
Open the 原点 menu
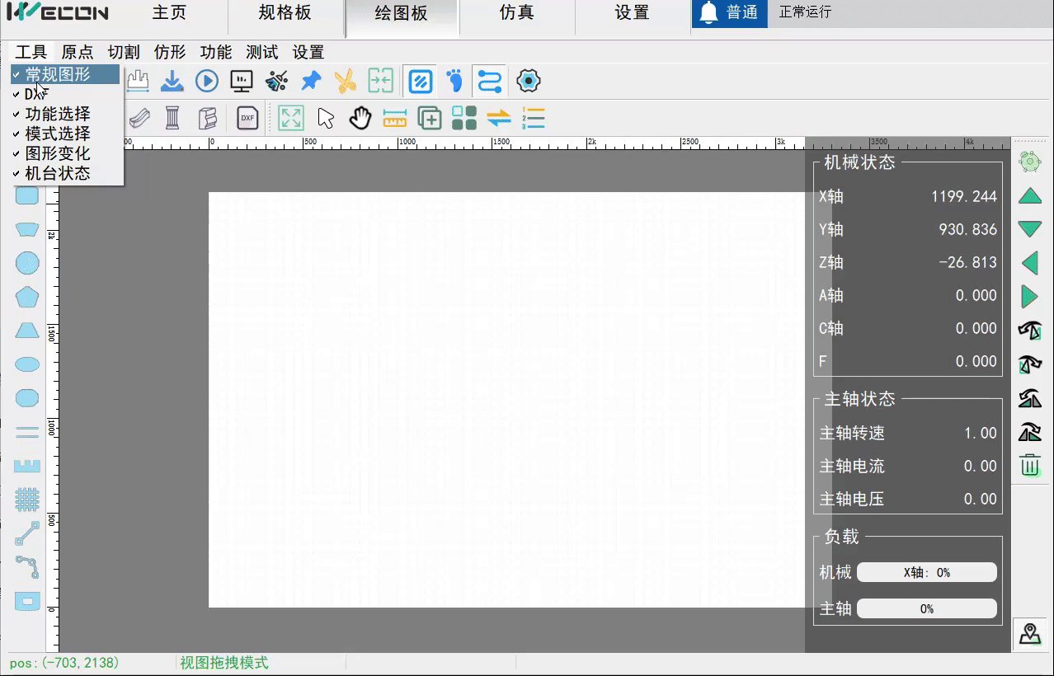[x=77, y=51]
